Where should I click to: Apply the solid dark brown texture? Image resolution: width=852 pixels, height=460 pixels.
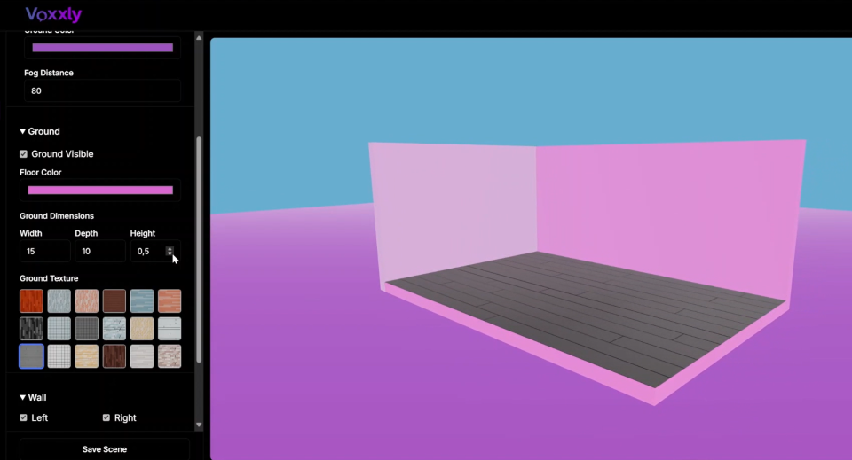[114, 301]
